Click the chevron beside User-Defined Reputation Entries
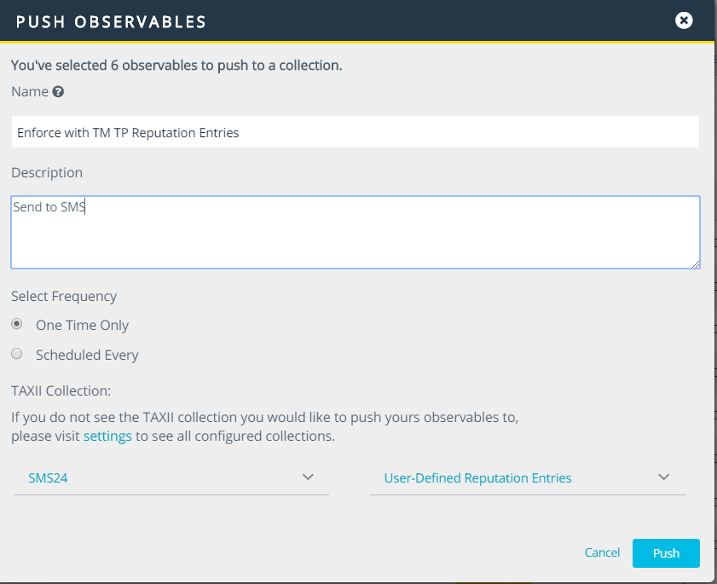This screenshot has height=584, width=717. coord(664,477)
